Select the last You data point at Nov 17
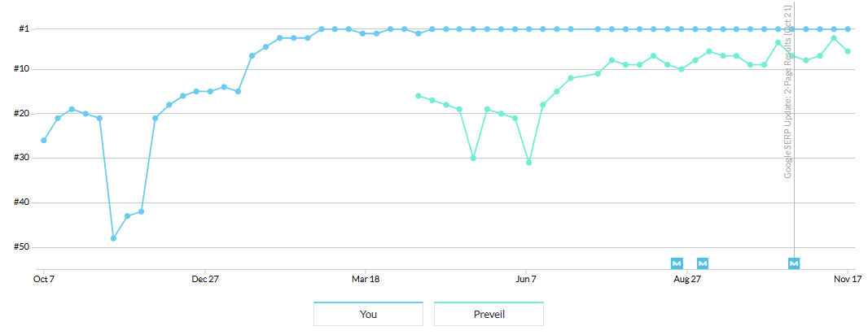 pos(848,29)
